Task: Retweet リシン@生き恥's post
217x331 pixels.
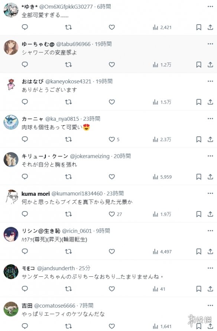Action: [68, 252]
